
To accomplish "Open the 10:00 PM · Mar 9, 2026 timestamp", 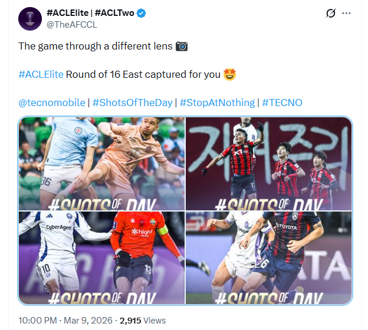I will point(65,321).
